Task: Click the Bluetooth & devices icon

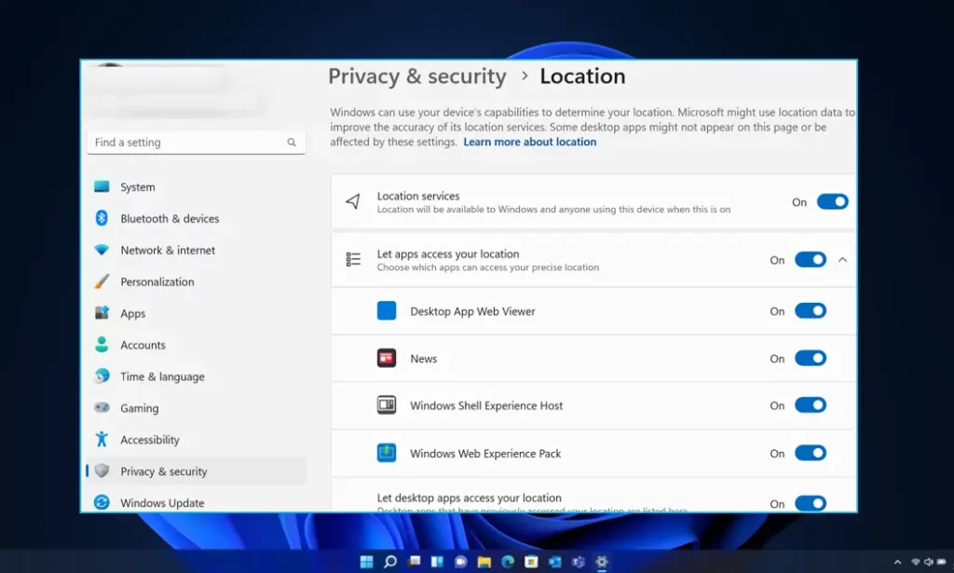Action: pos(102,218)
